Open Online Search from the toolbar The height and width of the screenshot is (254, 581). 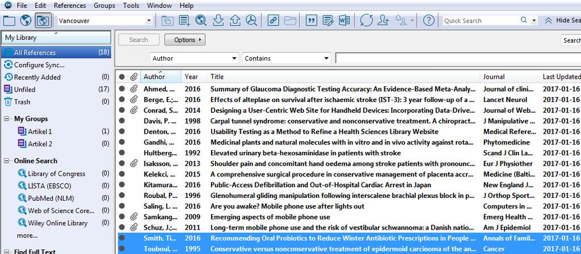(x=201, y=21)
